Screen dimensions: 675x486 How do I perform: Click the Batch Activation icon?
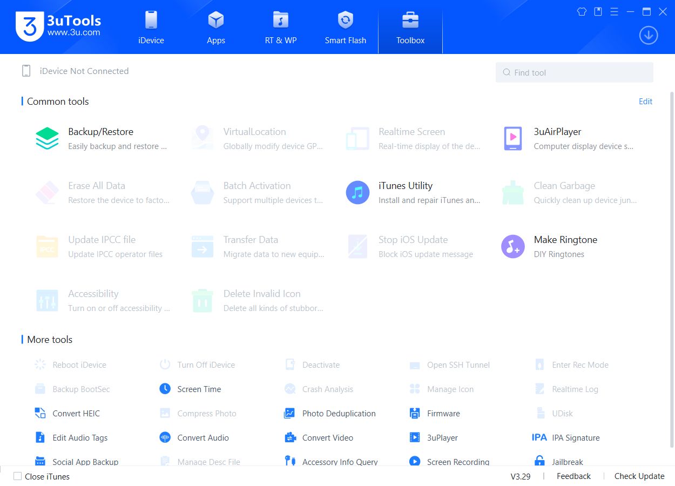tap(202, 193)
